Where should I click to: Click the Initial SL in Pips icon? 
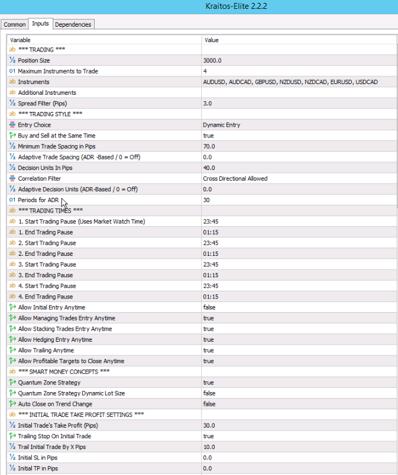[12, 457]
